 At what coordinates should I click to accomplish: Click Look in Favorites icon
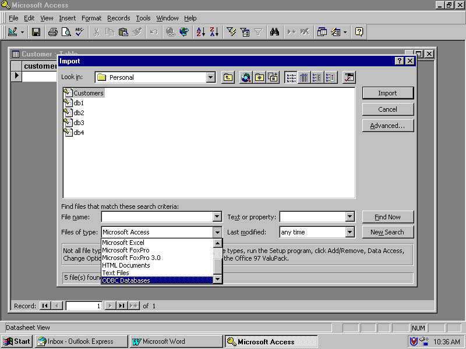tap(259, 77)
